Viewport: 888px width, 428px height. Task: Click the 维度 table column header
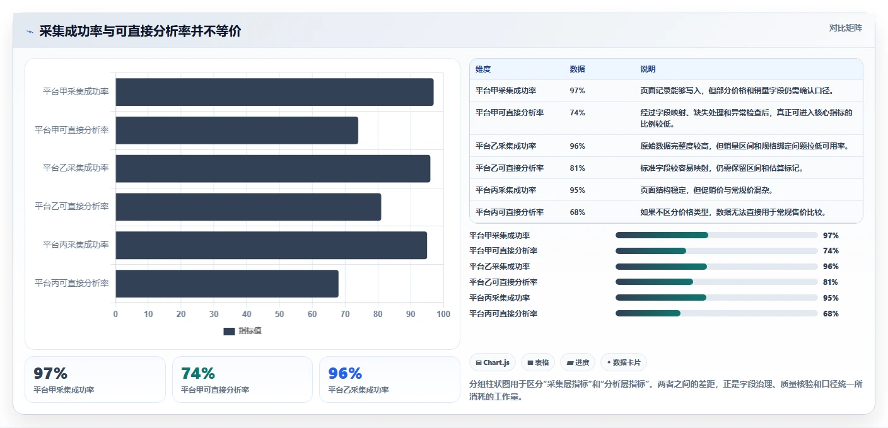tap(483, 69)
